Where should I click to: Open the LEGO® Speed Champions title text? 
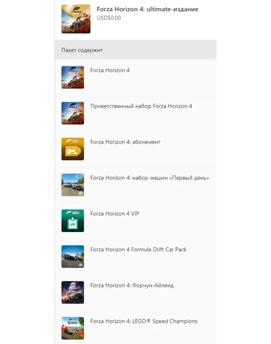click(x=144, y=321)
